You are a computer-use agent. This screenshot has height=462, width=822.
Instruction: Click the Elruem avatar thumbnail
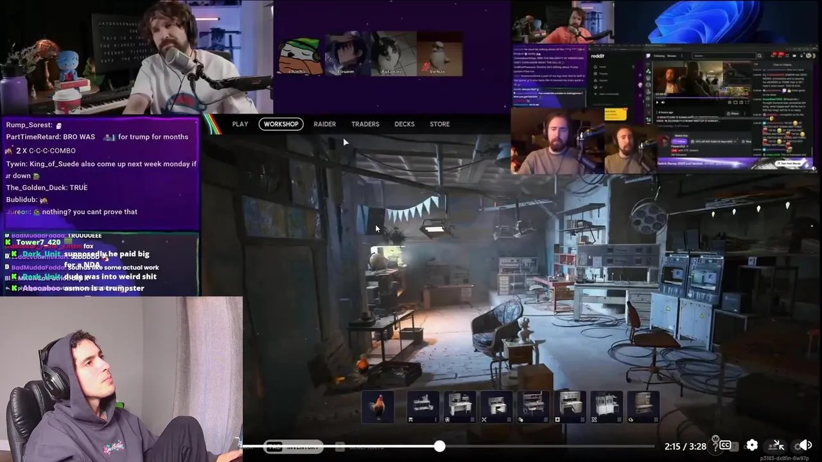click(x=347, y=54)
